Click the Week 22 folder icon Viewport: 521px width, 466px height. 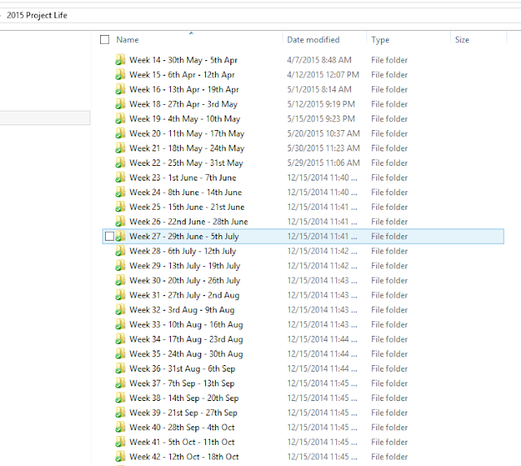[x=120, y=163]
